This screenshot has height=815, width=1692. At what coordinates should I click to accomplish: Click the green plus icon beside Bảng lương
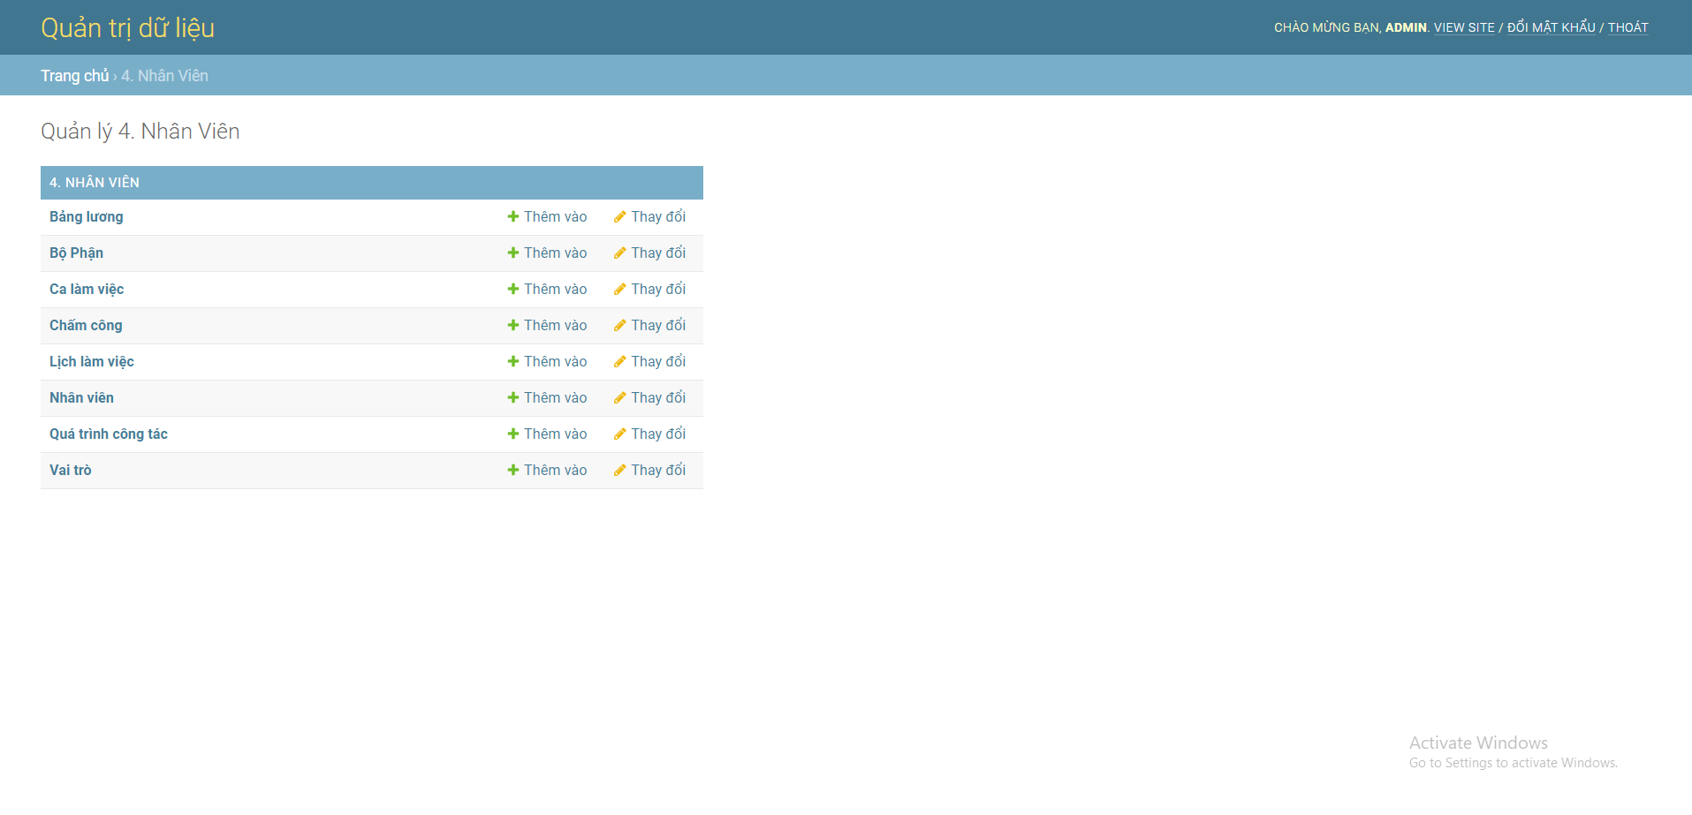point(512,216)
